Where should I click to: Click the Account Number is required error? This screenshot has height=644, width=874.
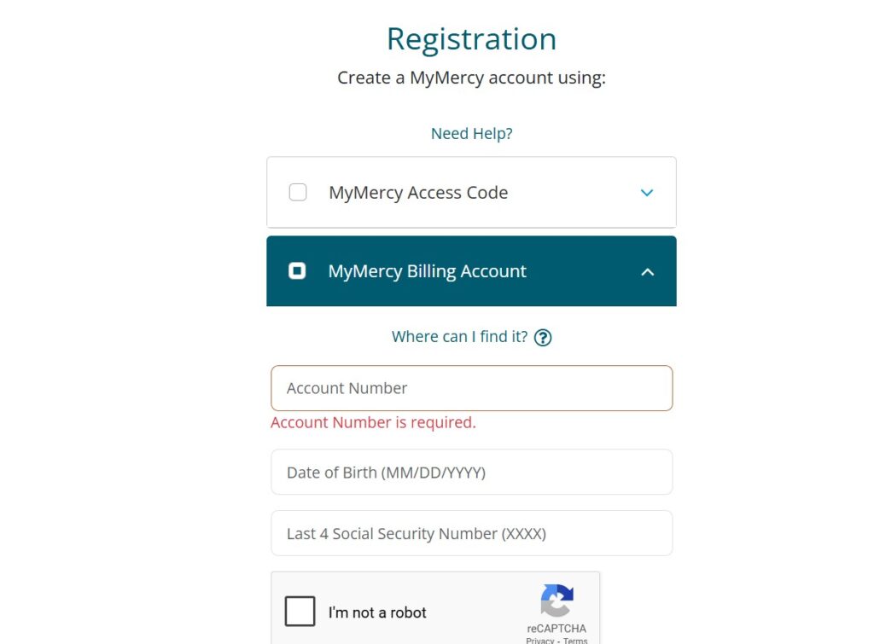[x=373, y=423]
